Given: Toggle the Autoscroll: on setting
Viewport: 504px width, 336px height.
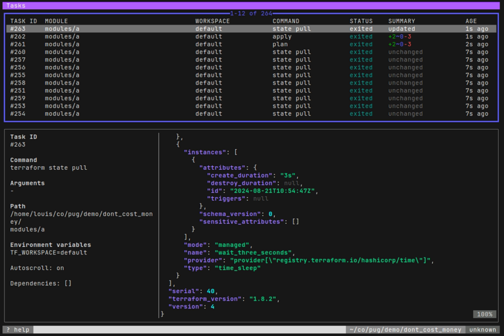Looking at the screenshot, I should [x=37, y=268].
